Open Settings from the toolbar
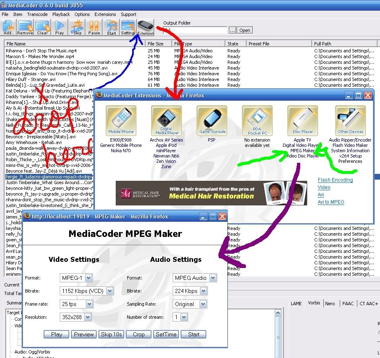Image resolution: width=380 pixels, height=358 pixels. pyautogui.click(x=128, y=27)
